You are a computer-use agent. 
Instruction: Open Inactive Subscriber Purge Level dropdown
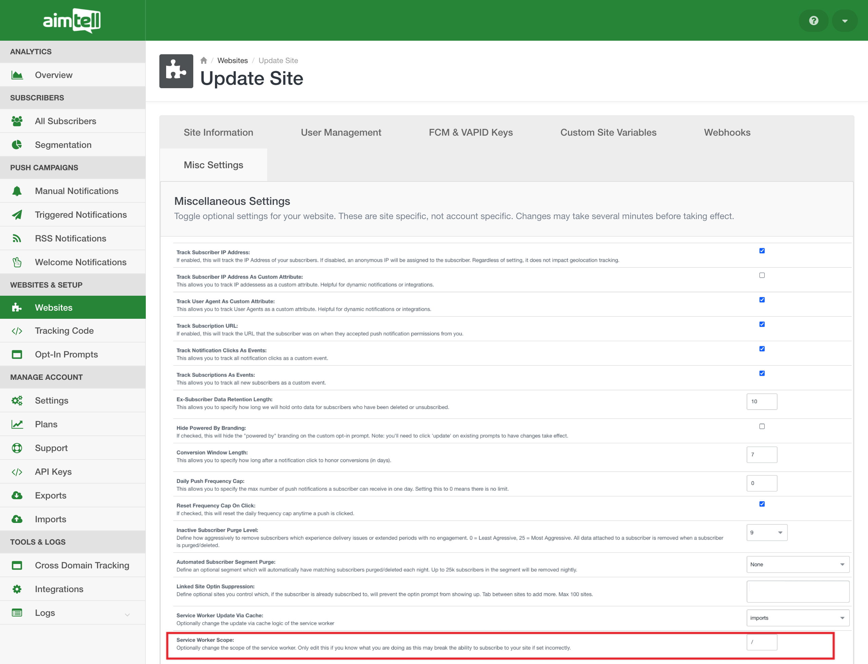pyautogui.click(x=767, y=533)
